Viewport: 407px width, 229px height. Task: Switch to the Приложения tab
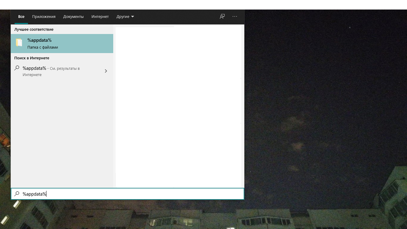(x=44, y=17)
